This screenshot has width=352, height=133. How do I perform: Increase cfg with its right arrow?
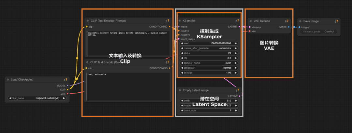(236, 58)
